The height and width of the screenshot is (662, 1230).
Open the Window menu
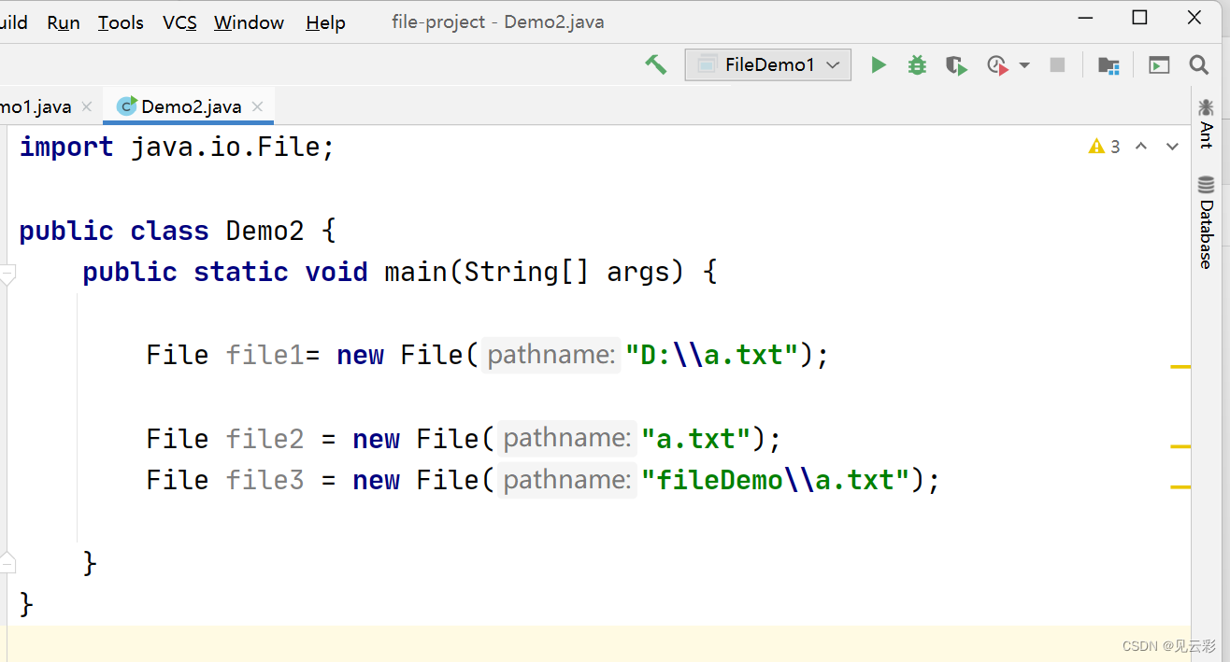click(249, 22)
